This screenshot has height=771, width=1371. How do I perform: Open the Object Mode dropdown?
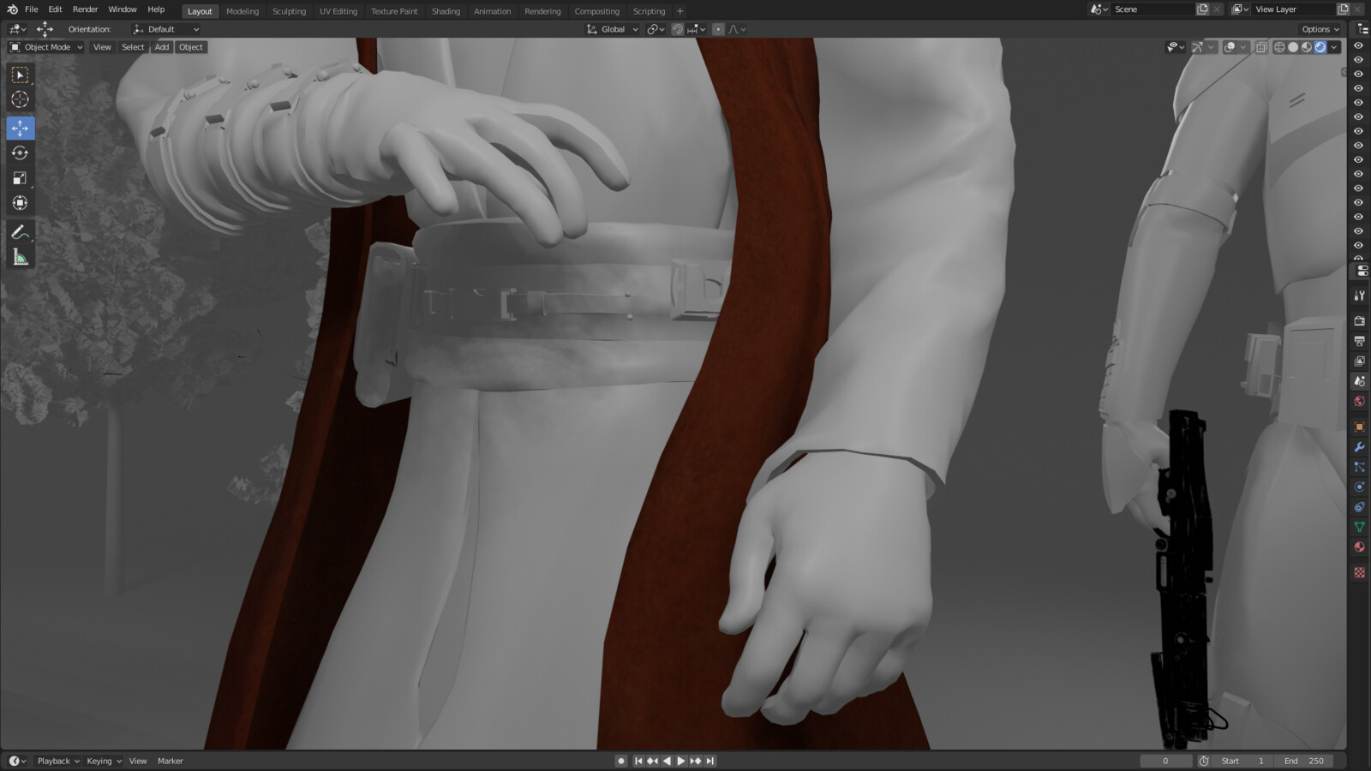coord(46,47)
